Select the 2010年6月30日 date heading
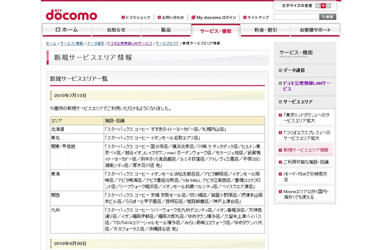Viewport: 382px width, 250px height. pos(70,243)
